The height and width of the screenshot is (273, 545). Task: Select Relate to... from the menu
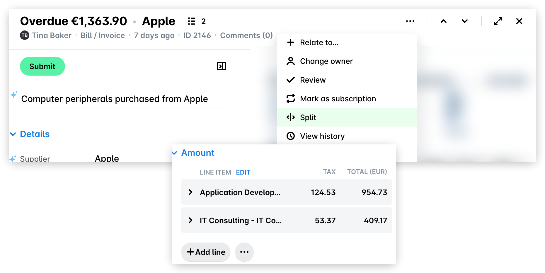pos(347,42)
